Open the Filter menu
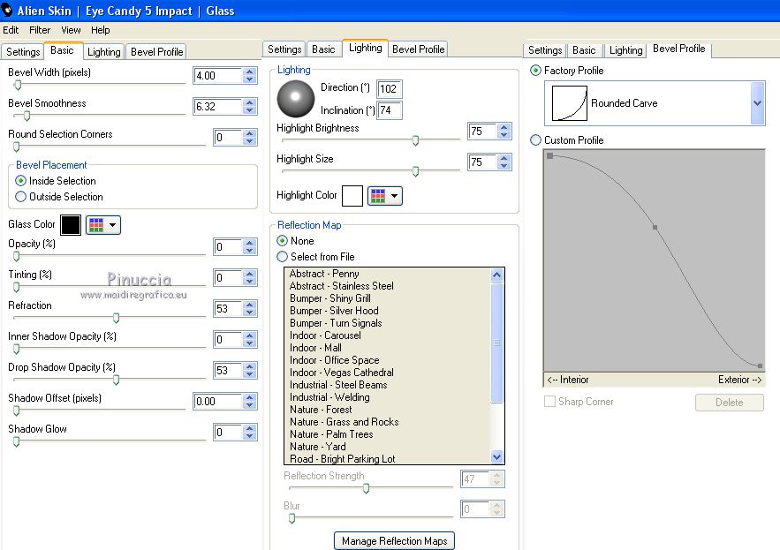The image size is (780, 550). pyautogui.click(x=39, y=30)
